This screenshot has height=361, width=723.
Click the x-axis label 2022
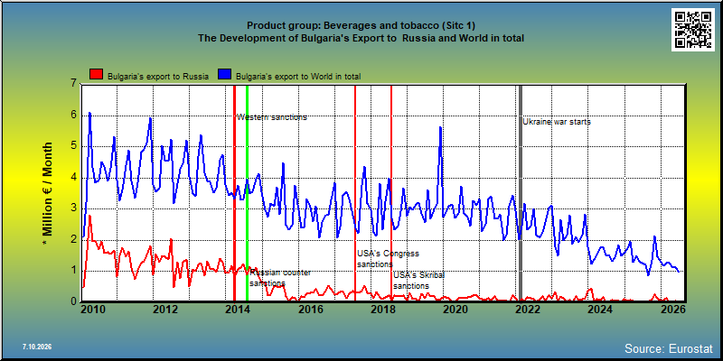coord(527,309)
